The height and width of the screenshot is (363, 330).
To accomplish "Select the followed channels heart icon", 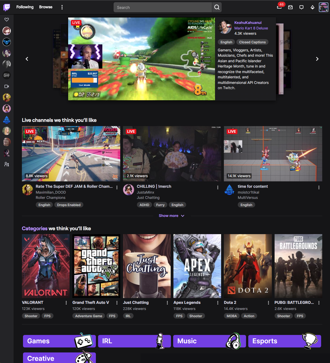I will pos(7,19).
